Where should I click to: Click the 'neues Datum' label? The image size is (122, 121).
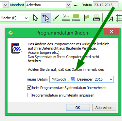click(x=37, y=79)
